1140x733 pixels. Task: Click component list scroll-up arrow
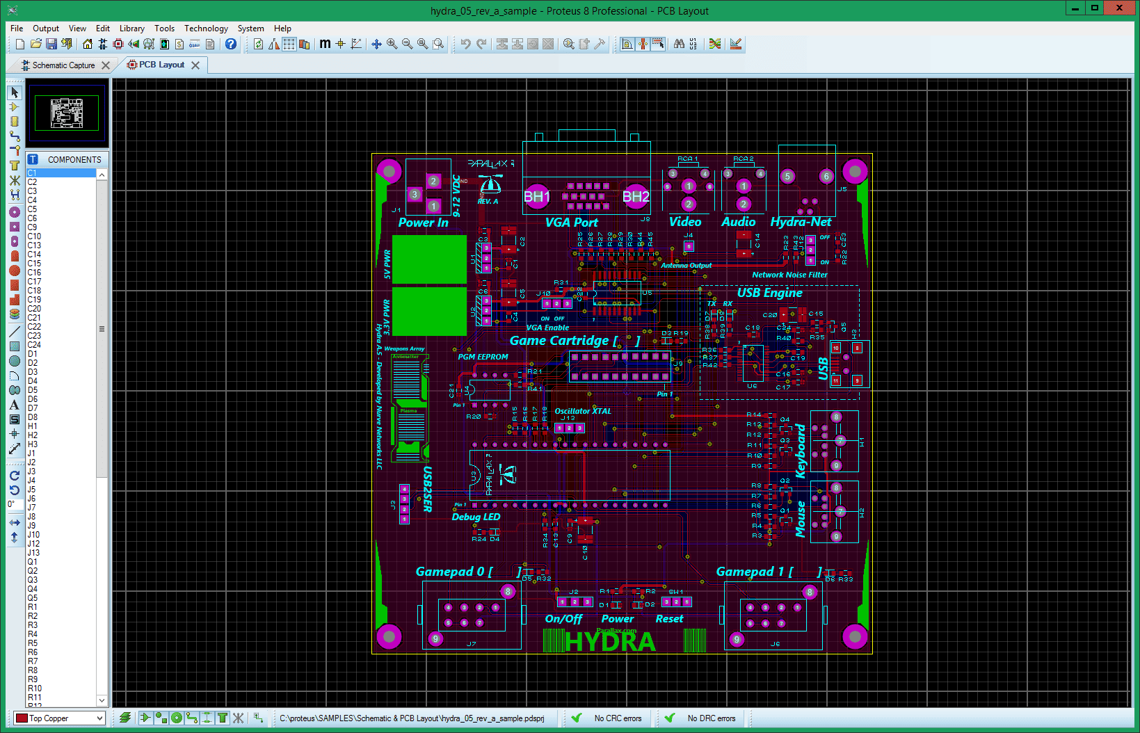[x=102, y=175]
